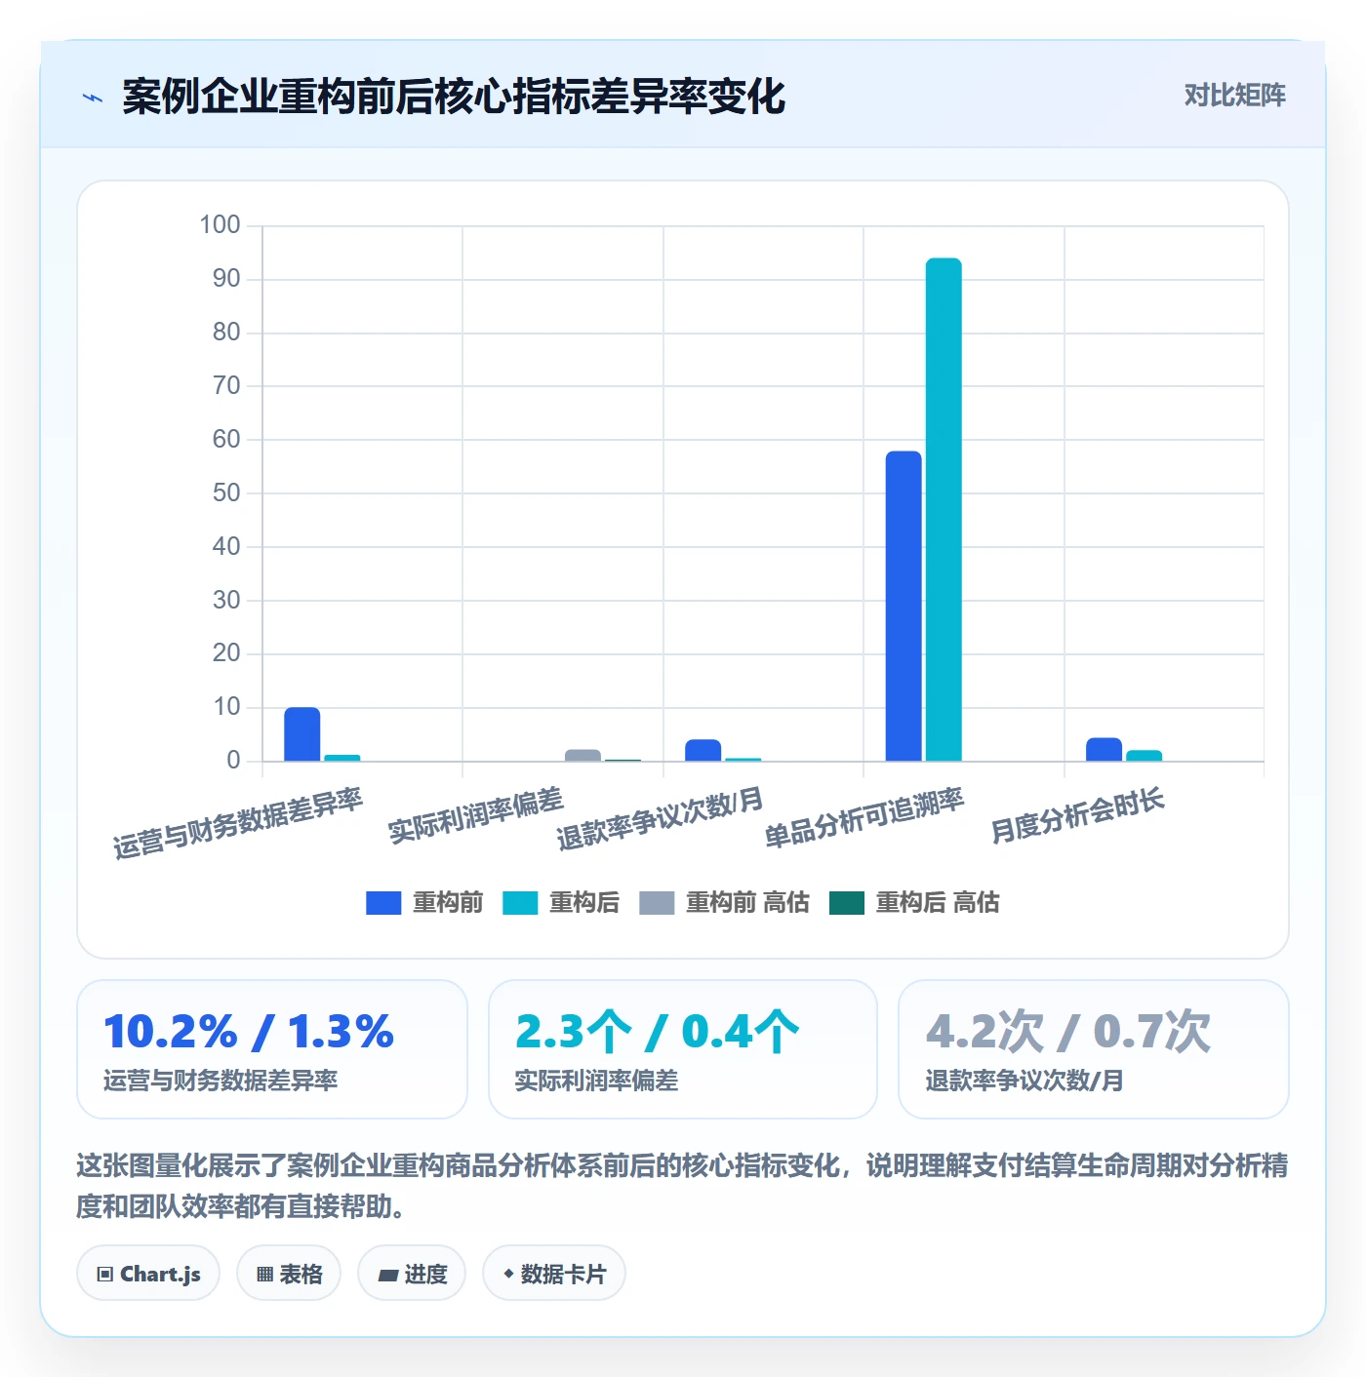Toggle the 重构后 legend swatch
This screenshot has width=1366, height=1377.
tap(520, 903)
